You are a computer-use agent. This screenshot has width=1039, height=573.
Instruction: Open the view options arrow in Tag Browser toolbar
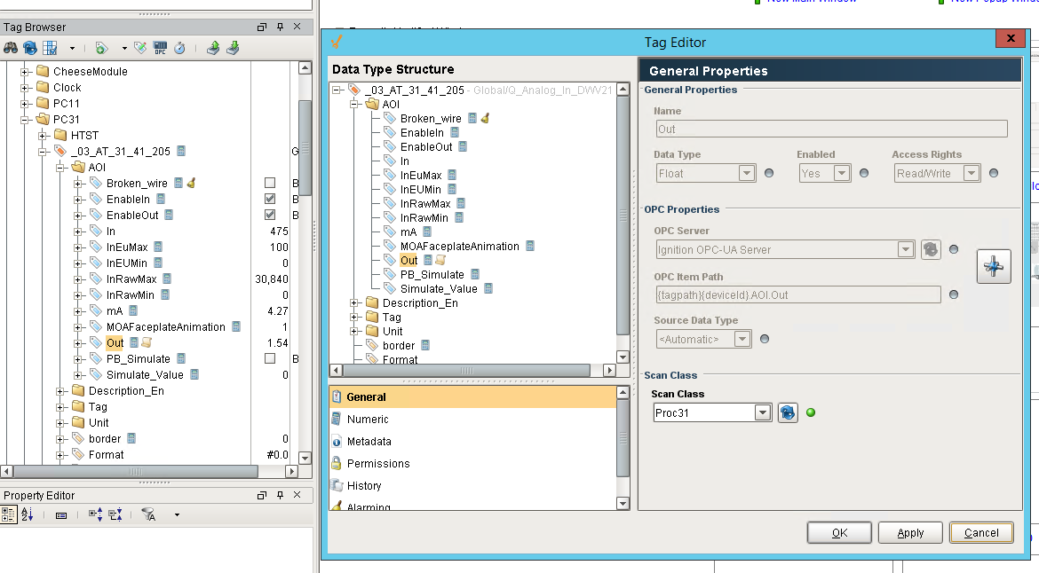point(72,48)
